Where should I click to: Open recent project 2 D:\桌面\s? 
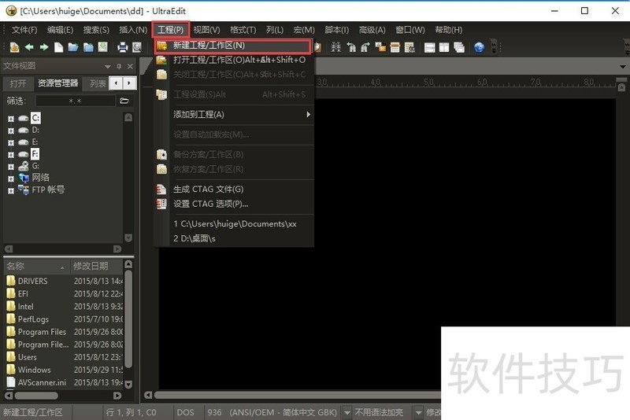point(233,238)
